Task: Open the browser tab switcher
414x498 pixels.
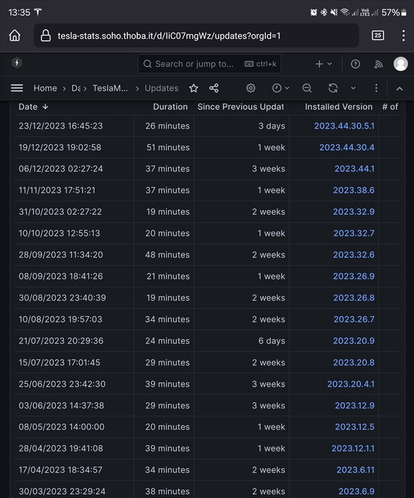Action: pos(376,35)
